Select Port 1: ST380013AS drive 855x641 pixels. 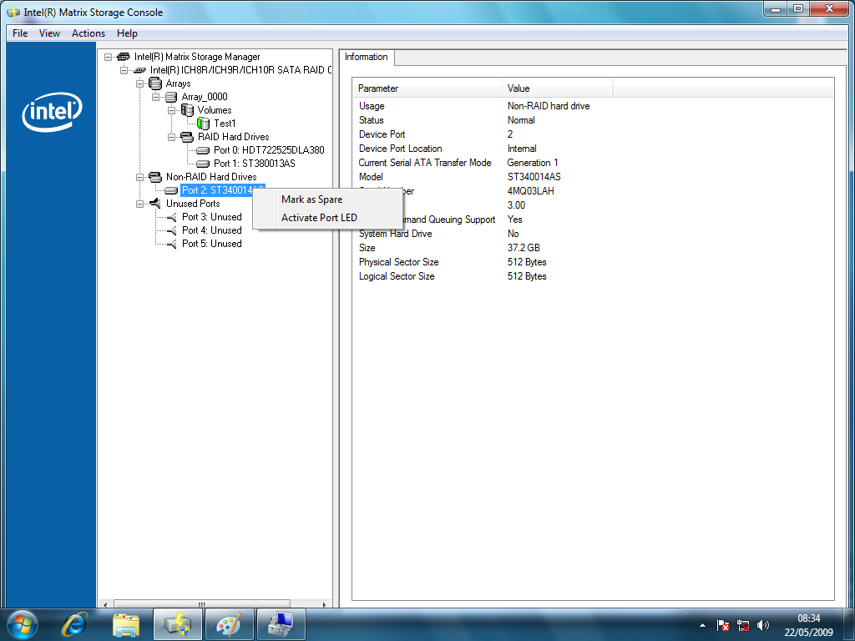[x=254, y=164]
